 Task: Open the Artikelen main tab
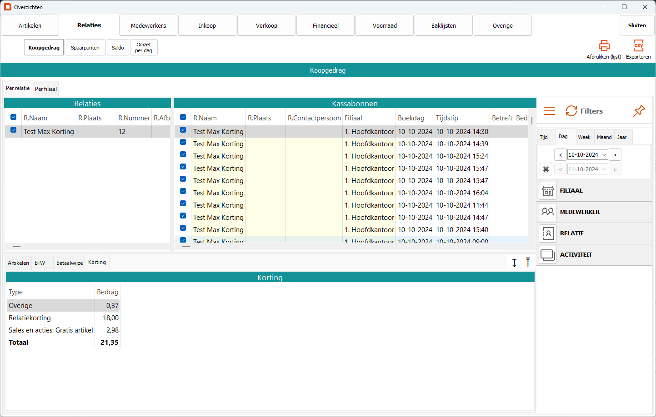[x=30, y=25]
